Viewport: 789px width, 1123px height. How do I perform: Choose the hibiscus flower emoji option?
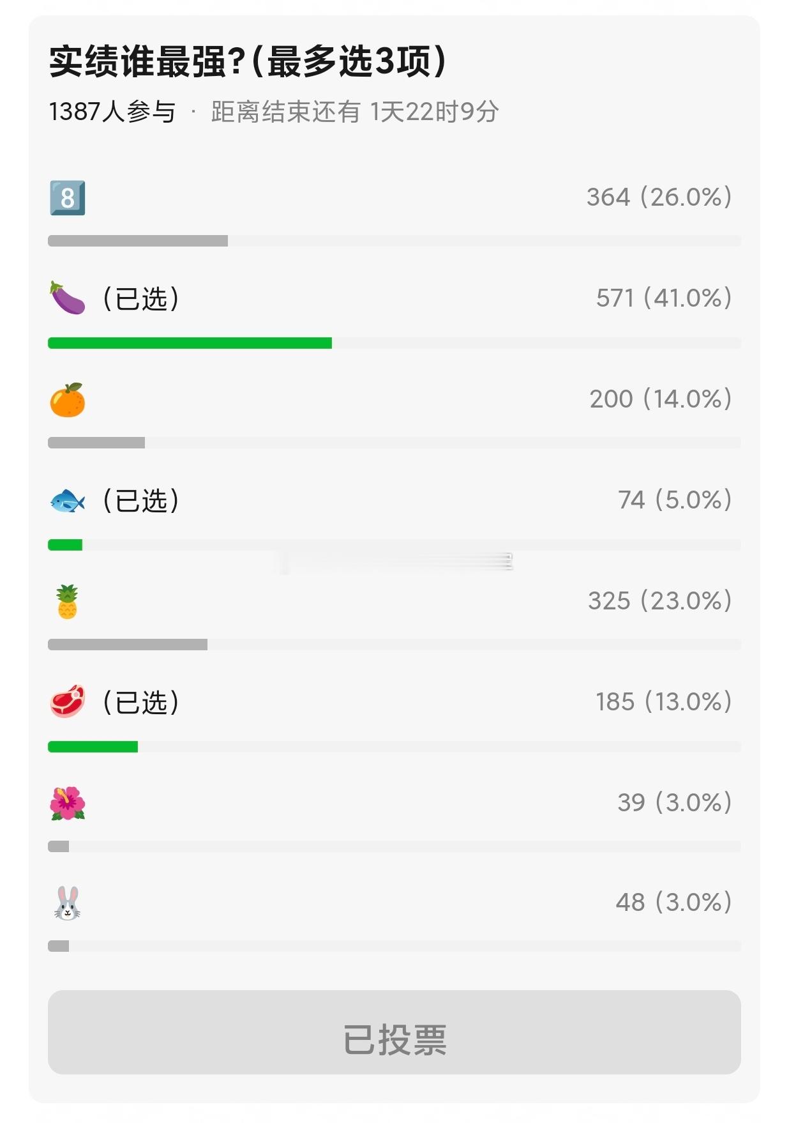coord(67,803)
